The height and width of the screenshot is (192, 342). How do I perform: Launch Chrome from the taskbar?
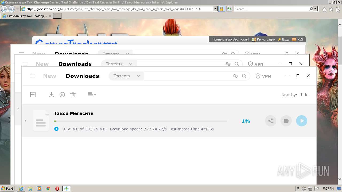pos(48,189)
